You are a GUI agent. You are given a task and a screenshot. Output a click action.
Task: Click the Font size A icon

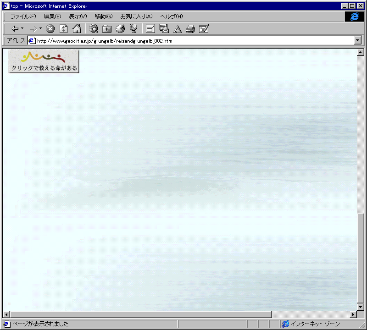[178, 29]
